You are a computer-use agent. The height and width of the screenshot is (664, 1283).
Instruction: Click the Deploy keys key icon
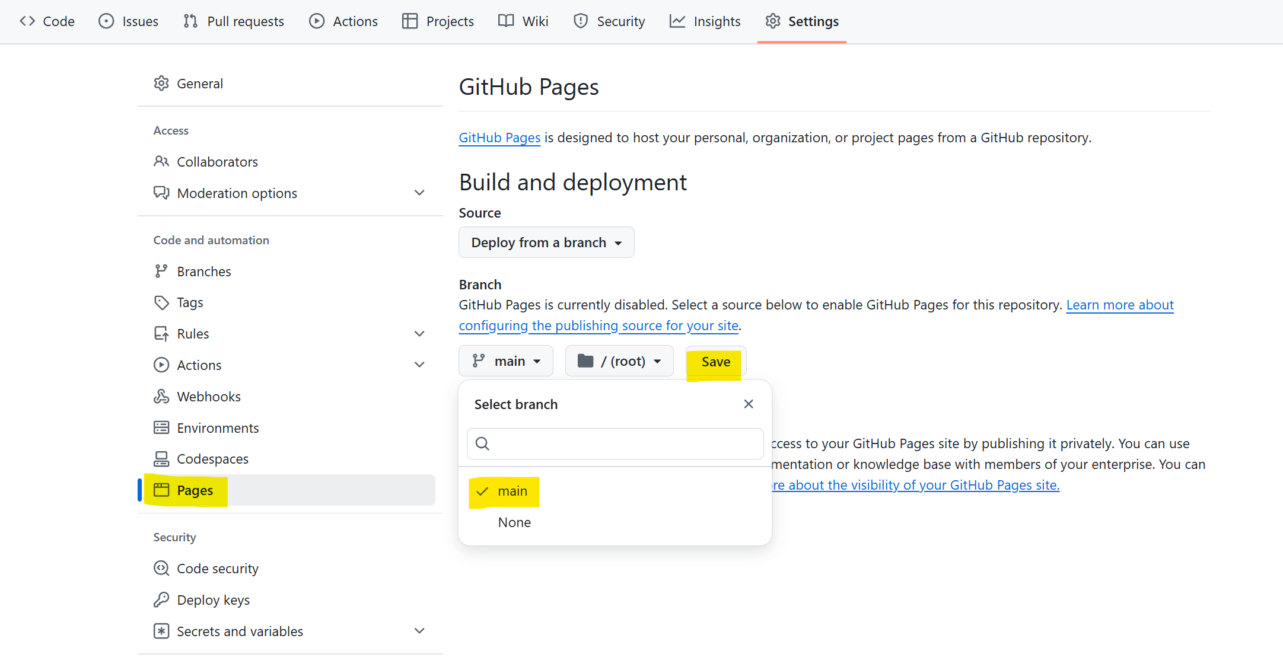[x=161, y=600]
